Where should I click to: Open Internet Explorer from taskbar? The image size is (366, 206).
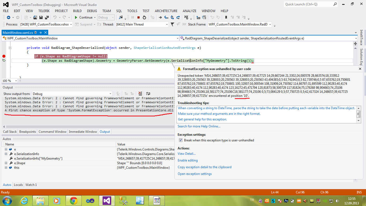tap(24, 200)
